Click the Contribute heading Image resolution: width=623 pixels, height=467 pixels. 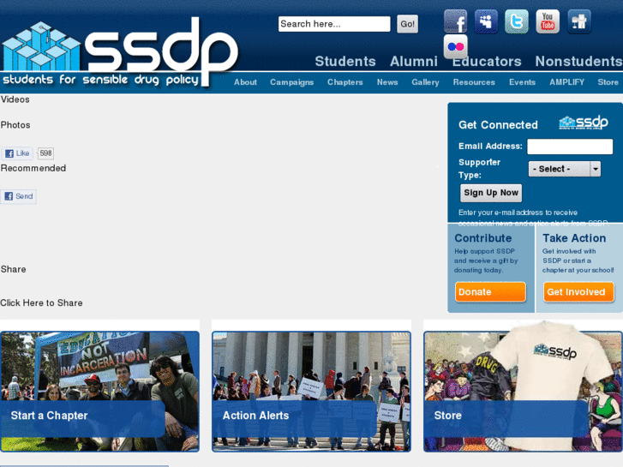pos(482,238)
